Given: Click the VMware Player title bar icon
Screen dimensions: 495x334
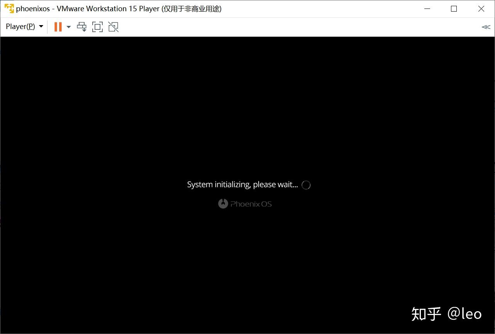Looking at the screenshot, I should [9, 9].
